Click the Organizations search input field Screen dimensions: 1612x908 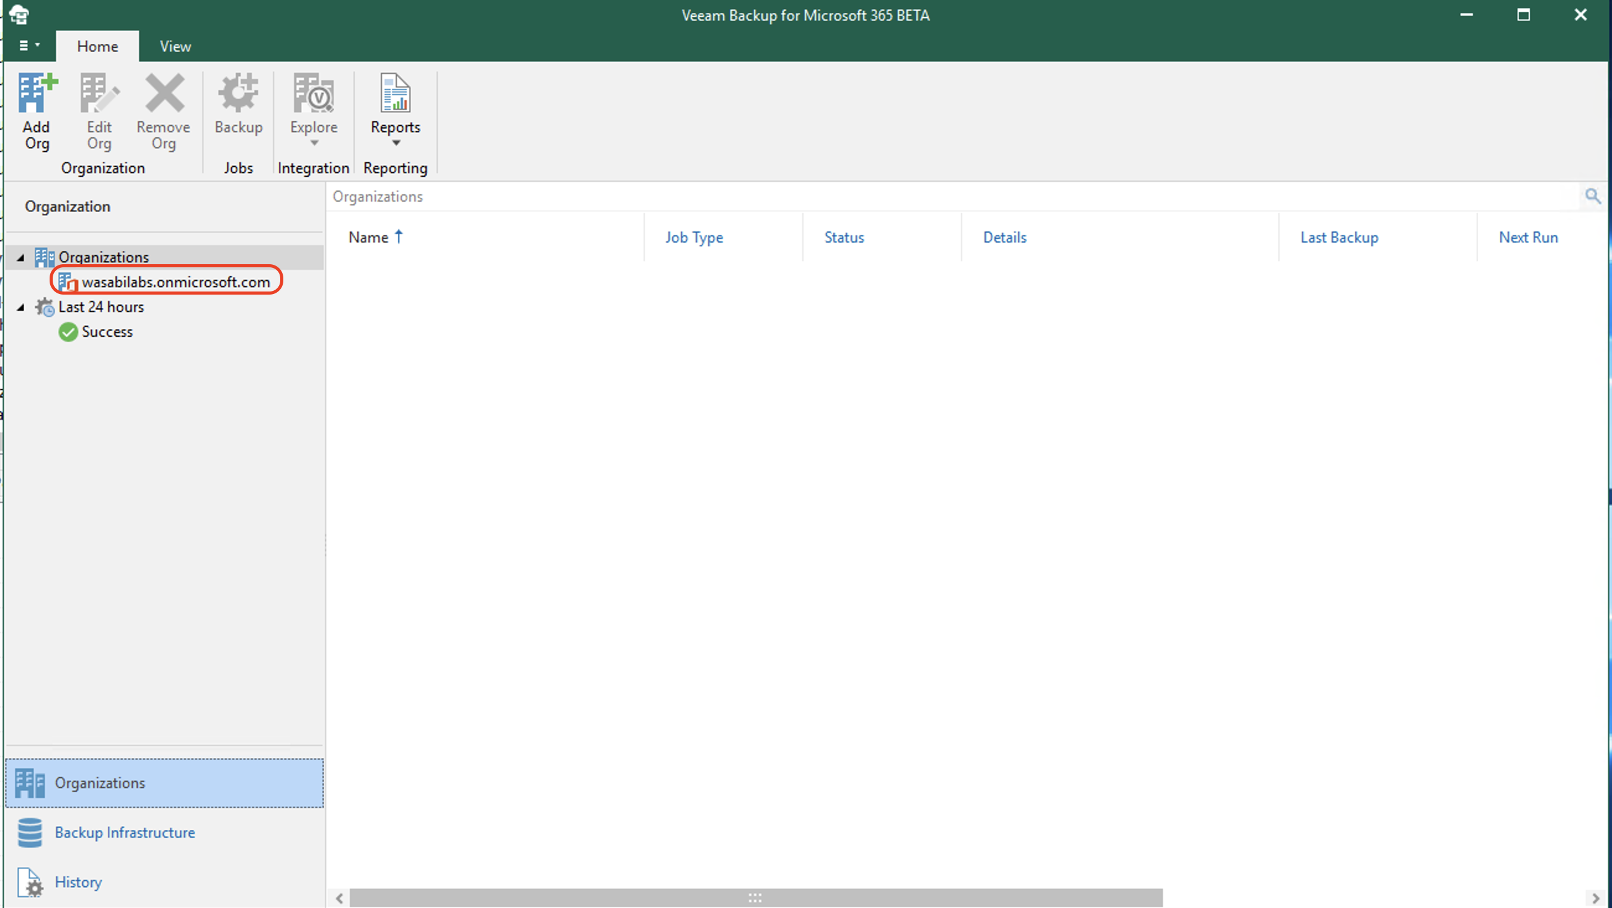(952, 197)
